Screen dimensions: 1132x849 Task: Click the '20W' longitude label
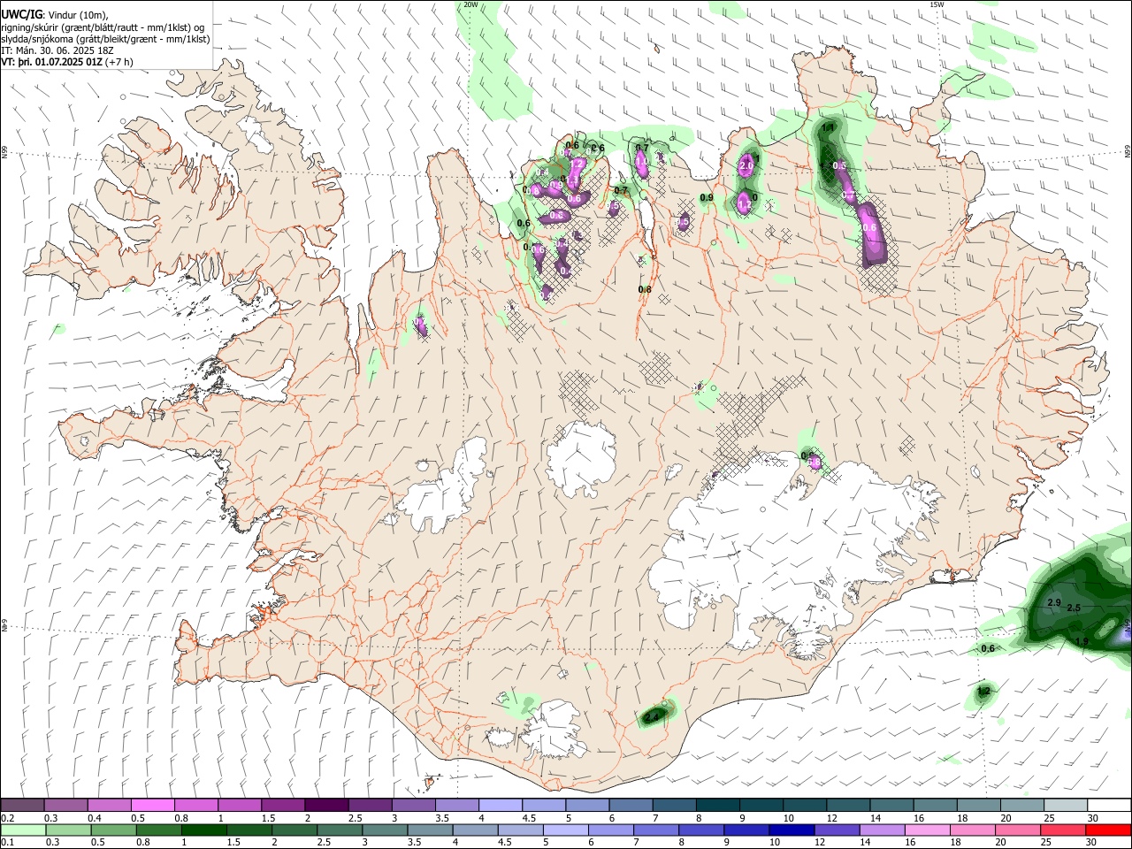470,4
